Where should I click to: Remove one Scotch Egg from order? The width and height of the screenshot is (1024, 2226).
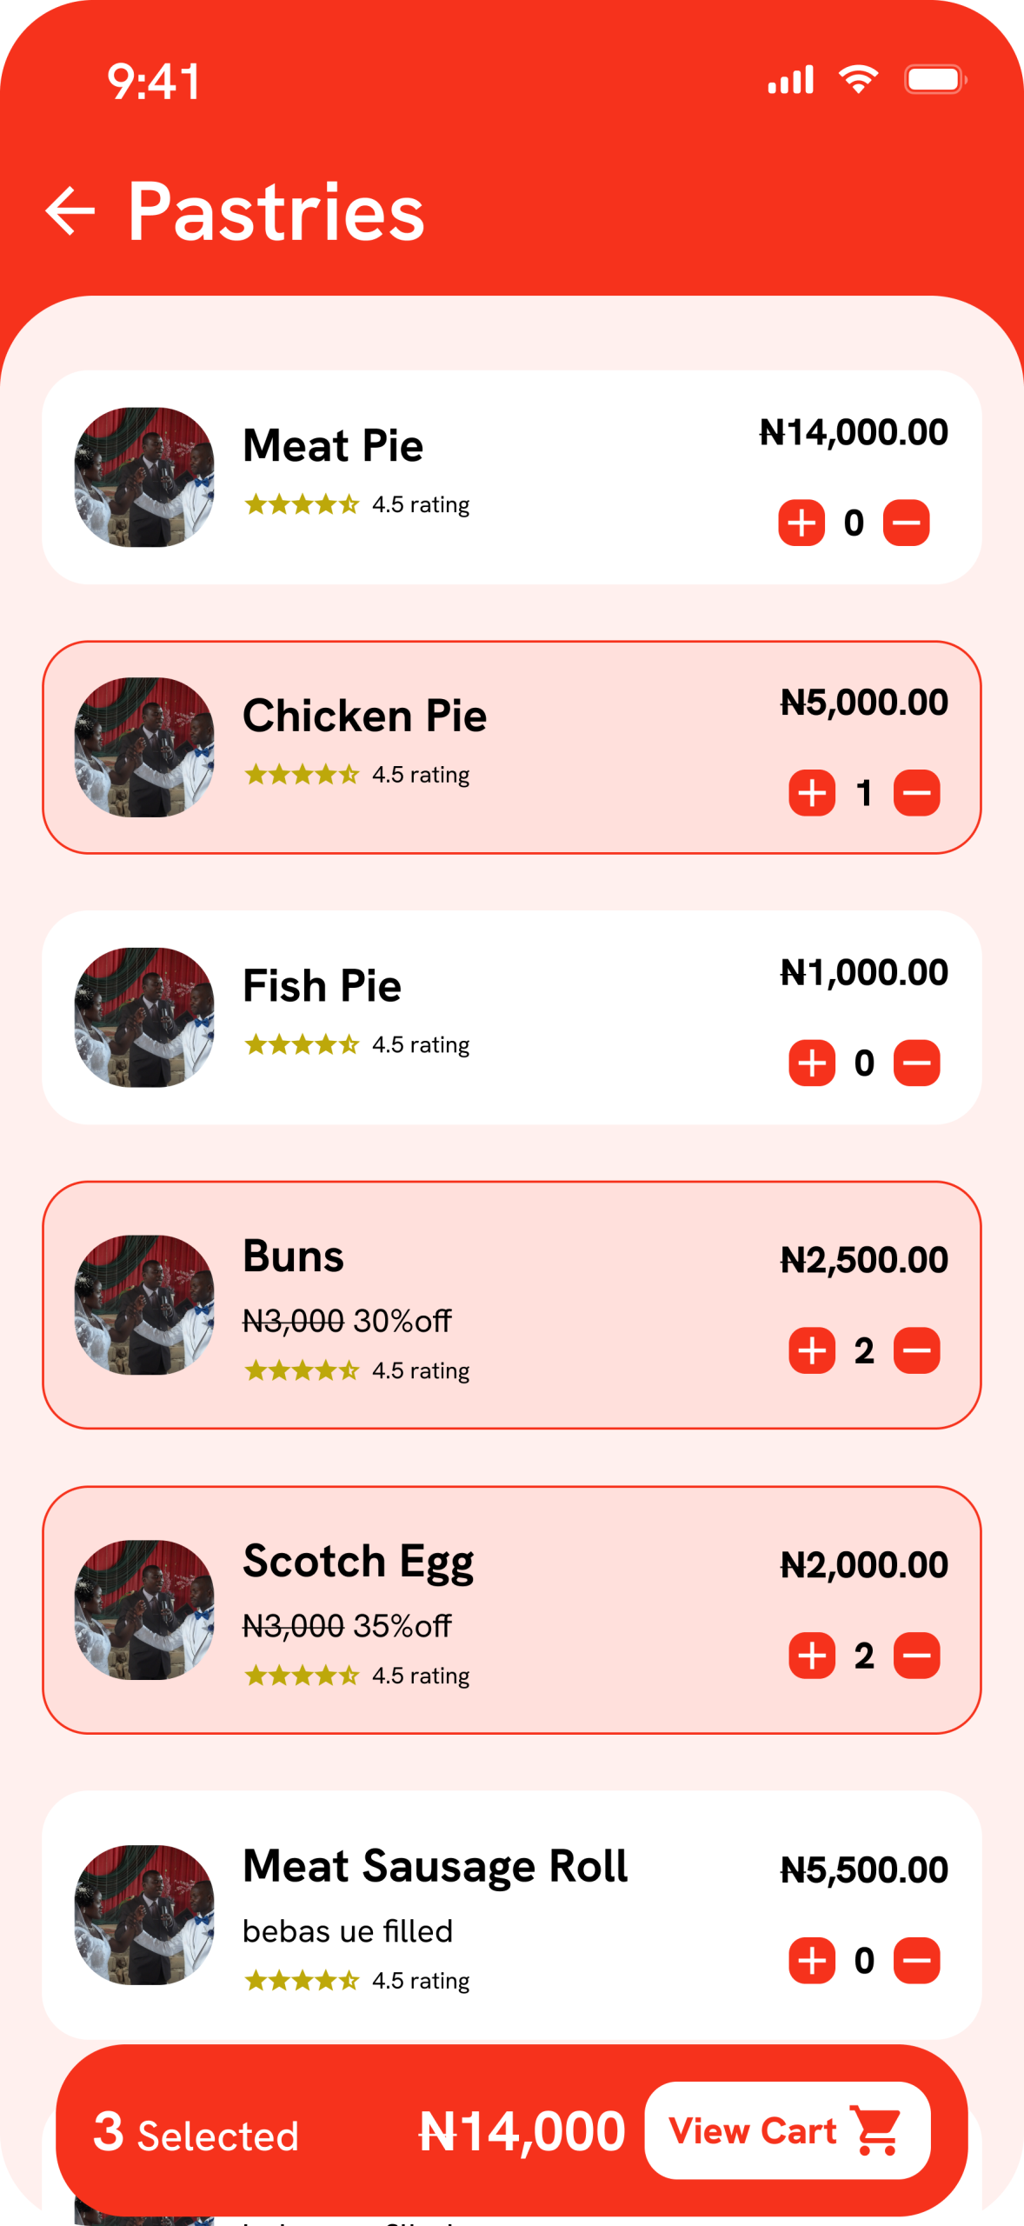(x=916, y=1655)
